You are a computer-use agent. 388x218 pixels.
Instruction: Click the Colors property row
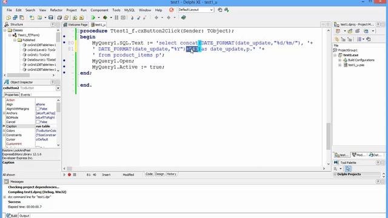coord(29,131)
